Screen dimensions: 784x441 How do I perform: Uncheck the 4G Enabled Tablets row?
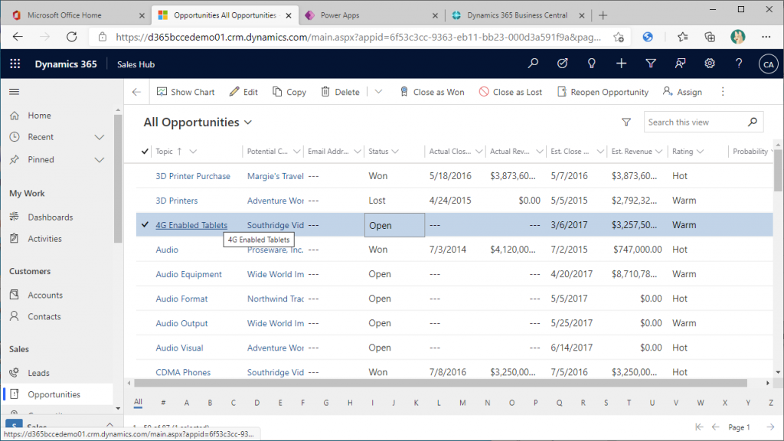(x=145, y=225)
